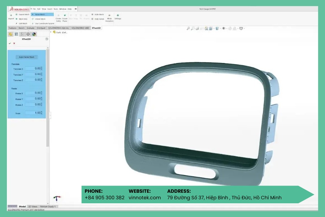The width and height of the screenshot is (325, 217).
Task: Open the Tools menu
Action: [x=56, y=9]
